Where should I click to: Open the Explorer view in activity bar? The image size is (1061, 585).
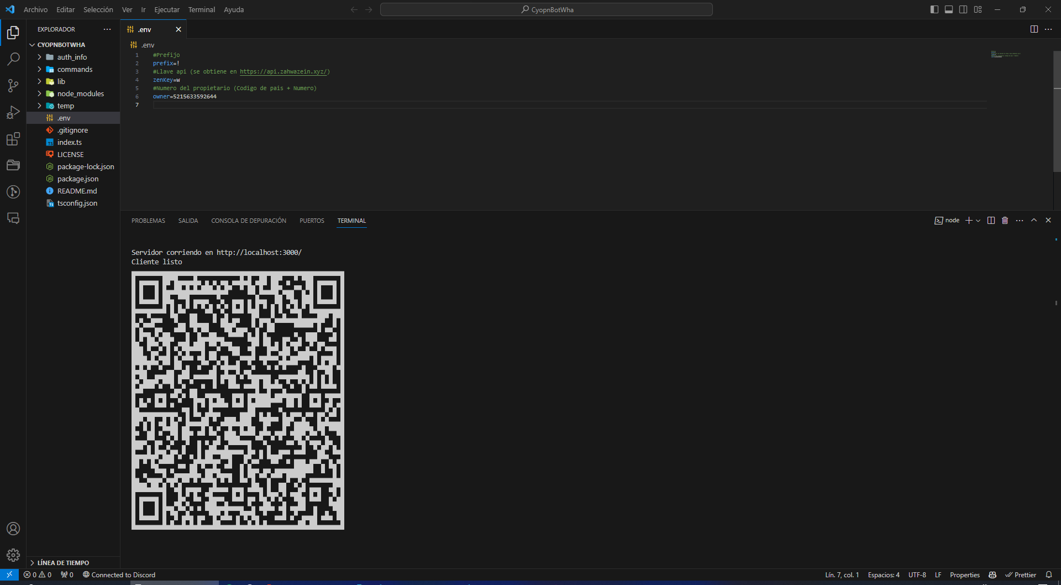coord(13,33)
